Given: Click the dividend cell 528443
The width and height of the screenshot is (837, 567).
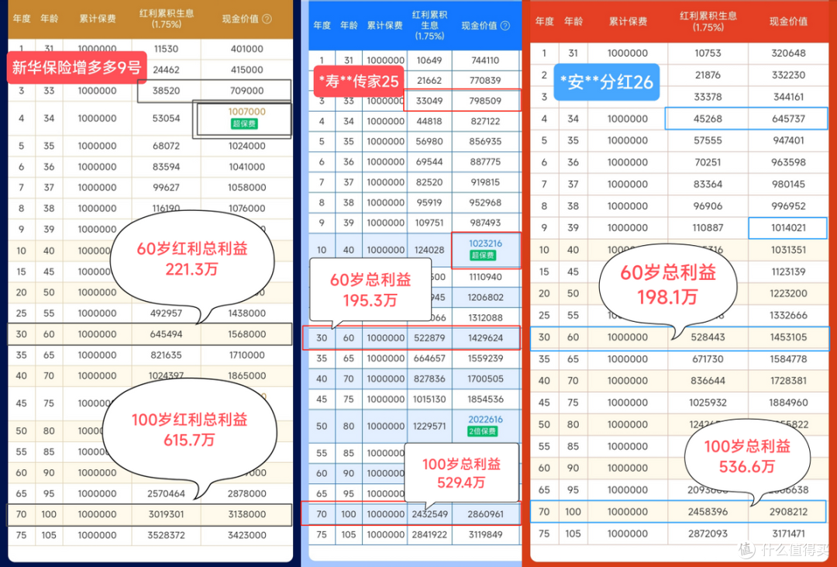Looking at the screenshot, I should [707, 337].
